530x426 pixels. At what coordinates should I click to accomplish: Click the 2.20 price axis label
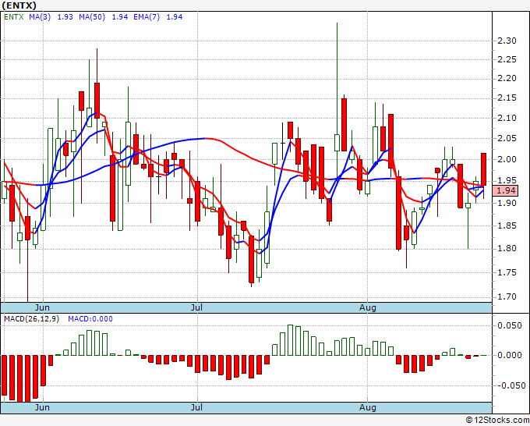click(x=507, y=78)
